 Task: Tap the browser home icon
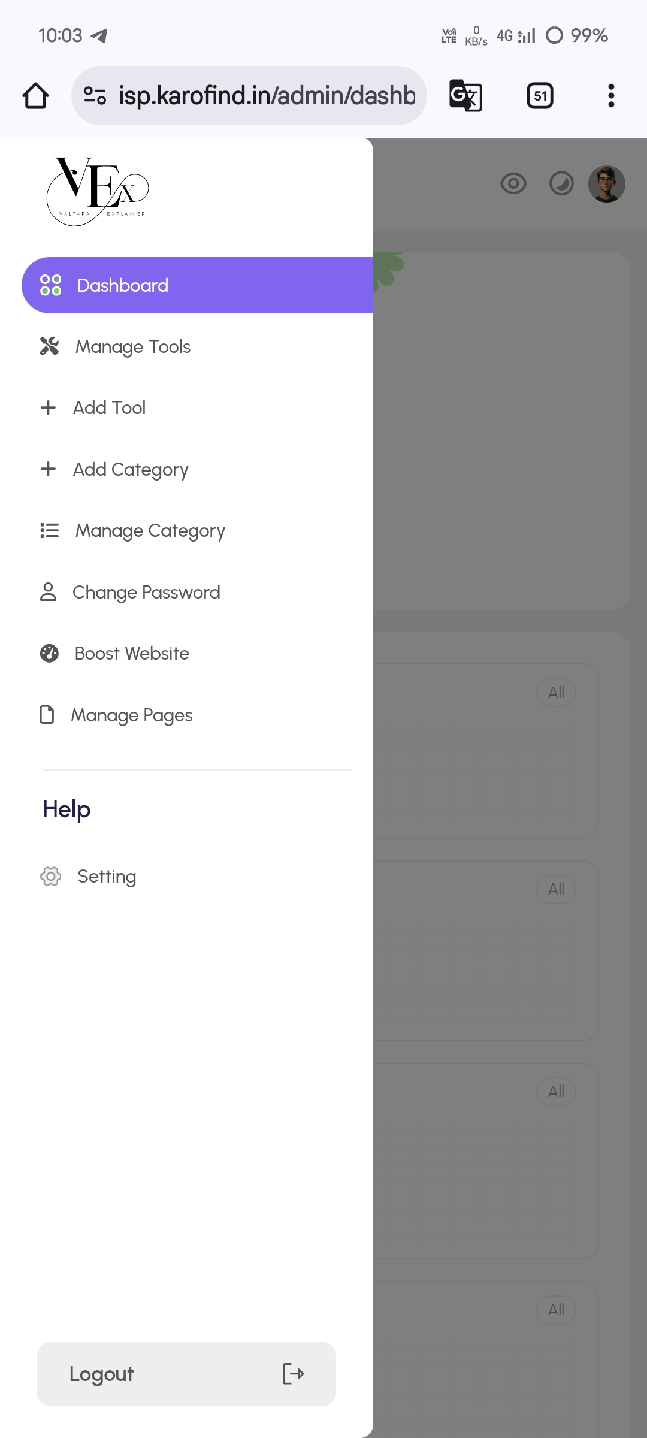[x=35, y=96]
